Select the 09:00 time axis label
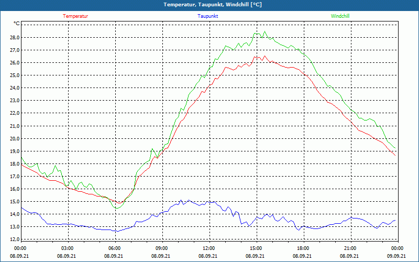The height and width of the screenshot is (262, 419). [x=162, y=248]
